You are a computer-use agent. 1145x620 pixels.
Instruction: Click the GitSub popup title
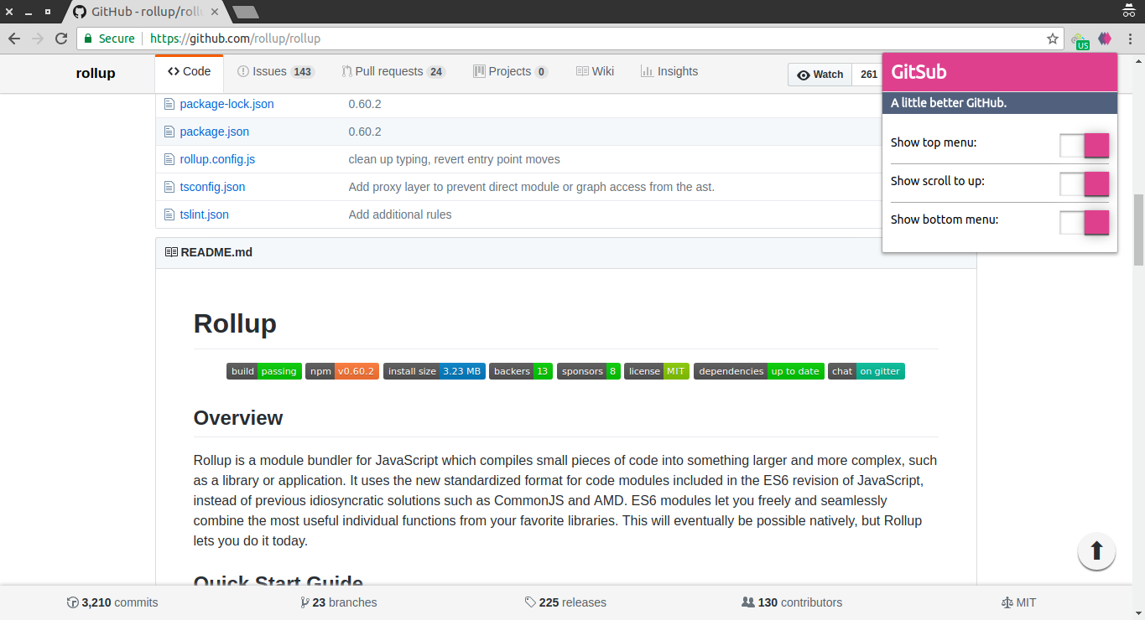pyautogui.click(x=919, y=72)
